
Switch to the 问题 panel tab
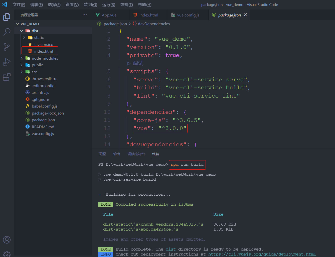tap(102, 154)
